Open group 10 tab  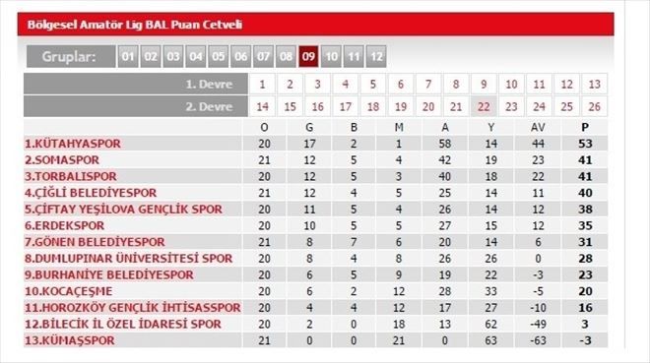coord(331,56)
